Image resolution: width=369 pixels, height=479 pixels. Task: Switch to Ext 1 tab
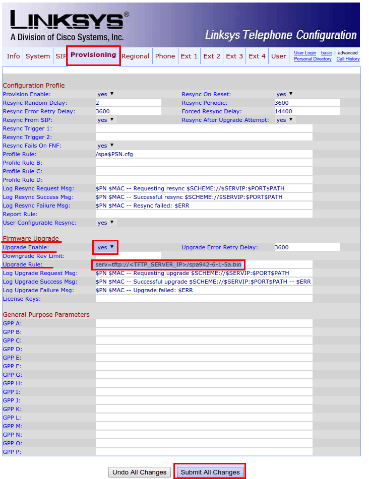189,56
